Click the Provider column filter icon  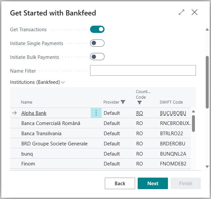click(123, 102)
